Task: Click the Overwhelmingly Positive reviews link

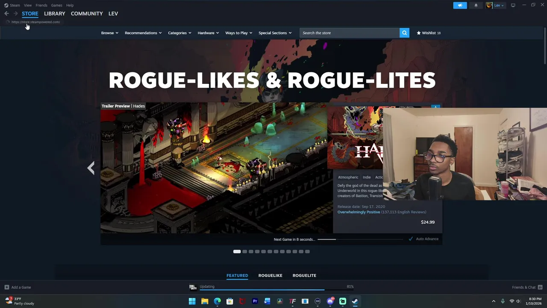Action: (359, 212)
